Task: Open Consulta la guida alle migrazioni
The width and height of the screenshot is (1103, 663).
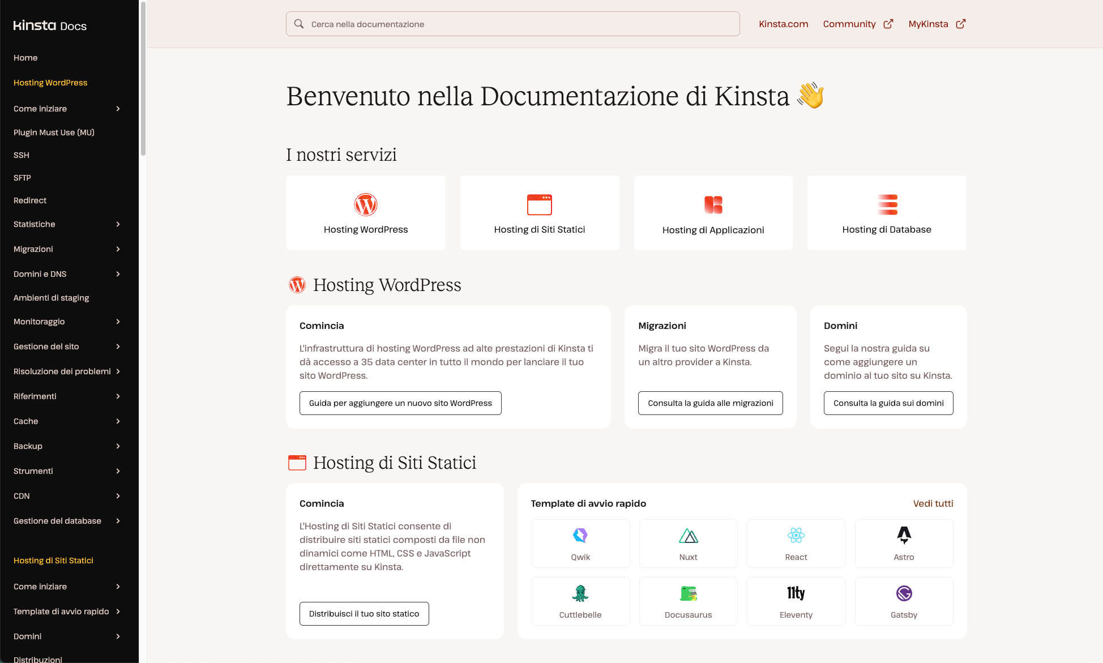Action: (710, 403)
